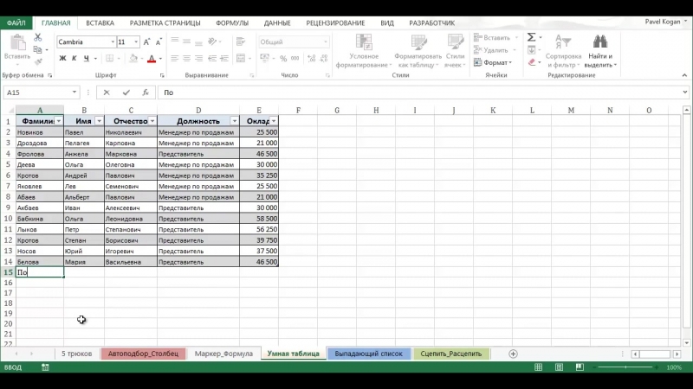Click the AutoSum sigma icon
The image size is (693, 389).
point(531,37)
